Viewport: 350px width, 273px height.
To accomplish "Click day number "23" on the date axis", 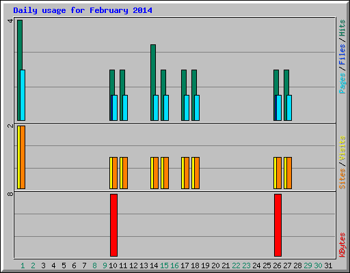I will [x=246, y=265].
